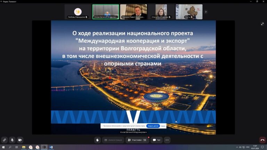Open the Чат panel
This screenshot has width=267, height=150.
[156, 140]
